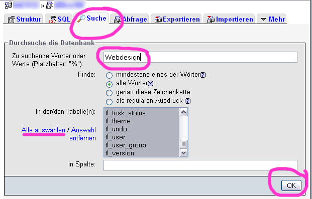
Task: Click 'Auswahl entfernen' link
Action: click(x=83, y=134)
